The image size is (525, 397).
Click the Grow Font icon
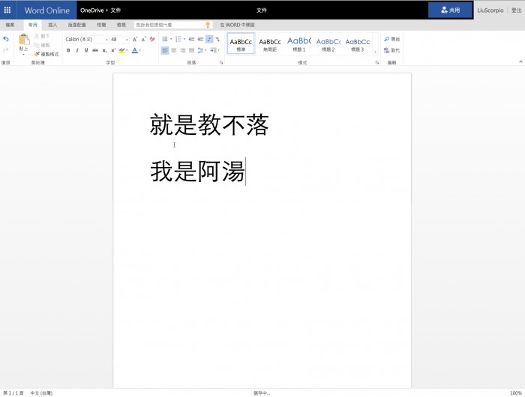134,40
